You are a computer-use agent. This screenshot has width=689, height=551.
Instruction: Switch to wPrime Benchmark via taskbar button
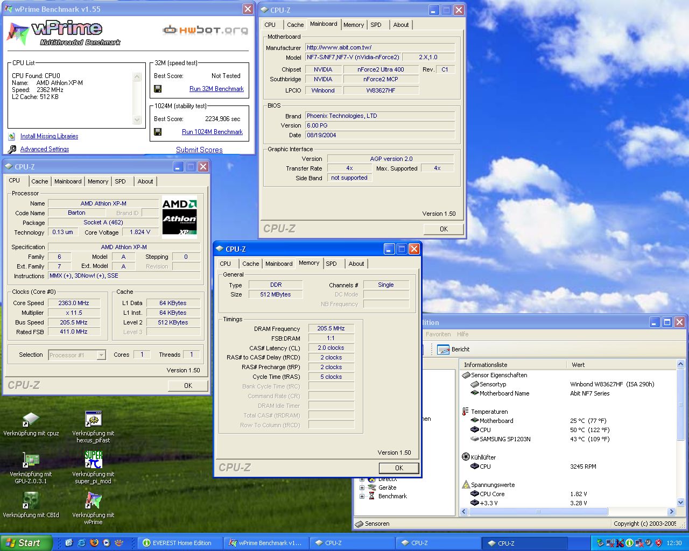(265, 543)
